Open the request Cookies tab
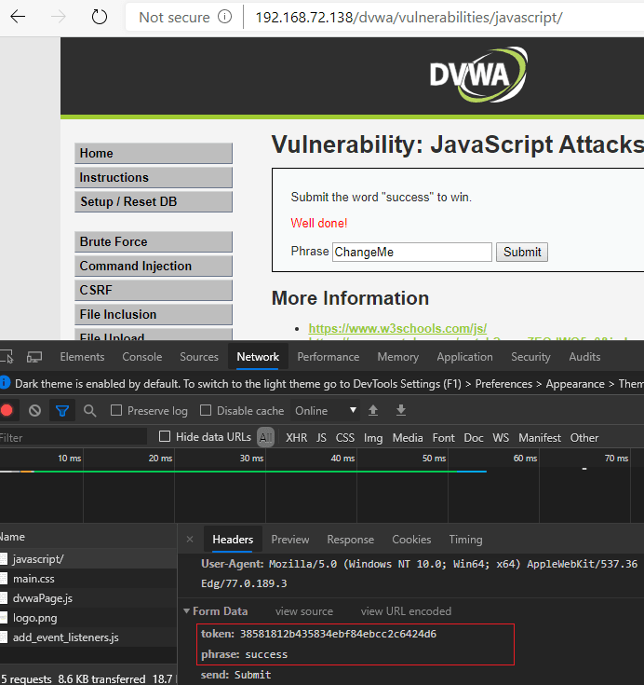 (411, 540)
